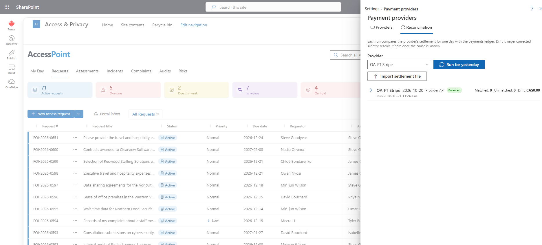Go to the Home navigation link

pos(107,25)
